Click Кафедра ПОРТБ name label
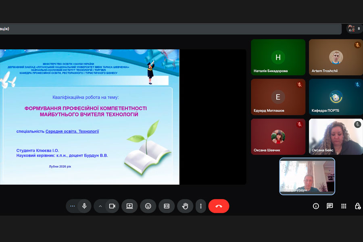This screenshot has width=363, height=242. [x=325, y=111]
